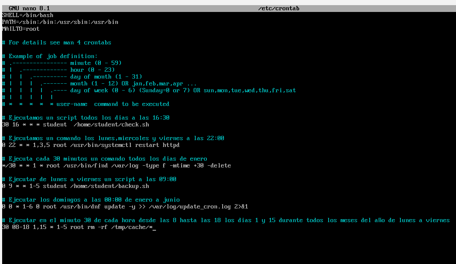Click the PATH=/sbin:/bin:/usr/sbin:/usr/bin line
456x264 pixels.
pos(60,22)
